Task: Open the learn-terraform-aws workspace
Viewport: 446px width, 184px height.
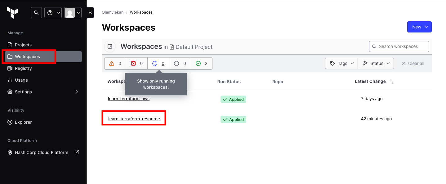Action: 129,99
